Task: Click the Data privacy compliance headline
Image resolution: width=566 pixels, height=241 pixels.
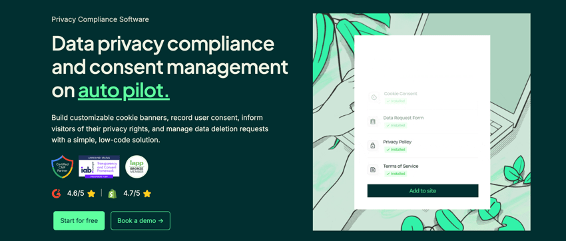Action: 170,67
